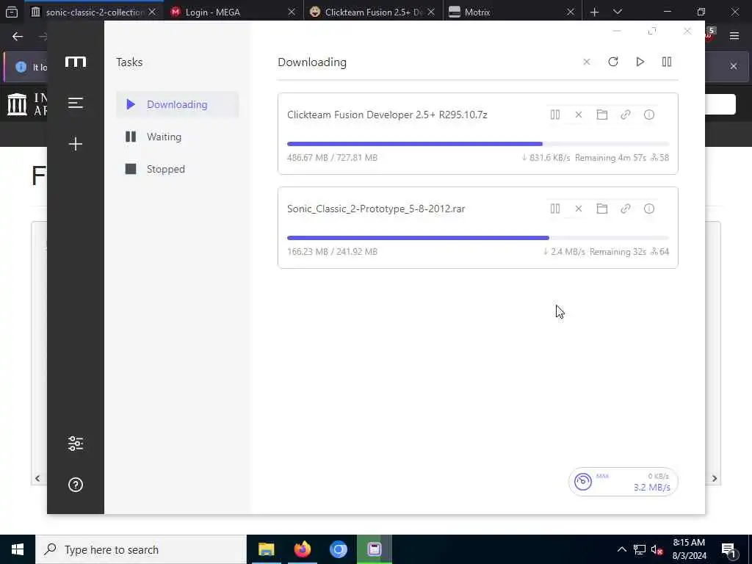The width and height of the screenshot is (752, 564).
Task: Delete selected tasks via header X icon
Action: pos(587,62)
